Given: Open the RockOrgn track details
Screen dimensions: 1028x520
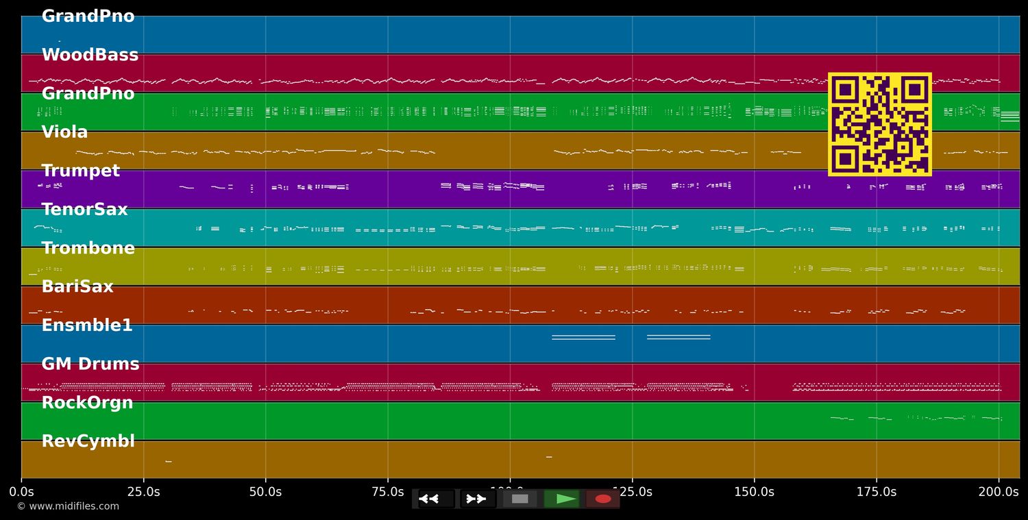Looking at the screenshot, I should coord(88,402).
